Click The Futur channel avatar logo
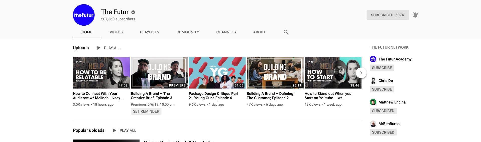Image resolution: width=481 pixels, height=142 pixels. point(84,15)
